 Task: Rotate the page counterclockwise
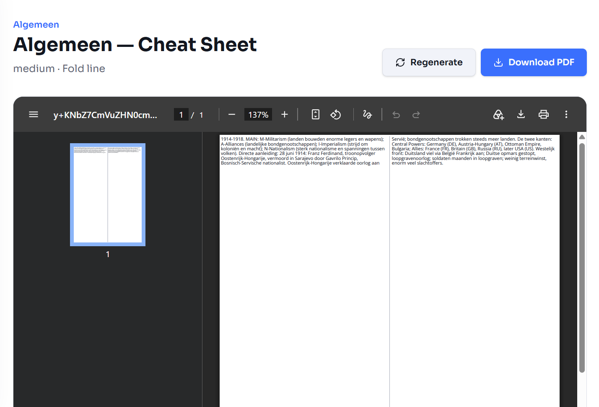tap(336, 114)
